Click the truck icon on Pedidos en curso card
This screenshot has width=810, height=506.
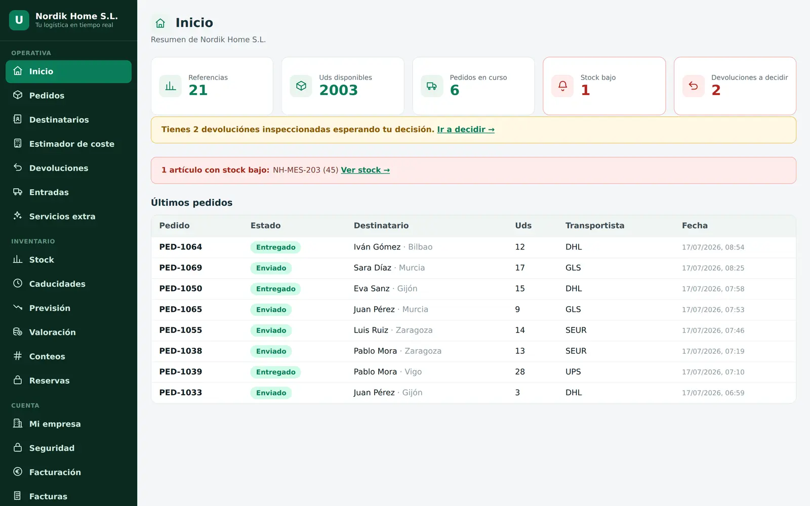tap(432, 86)
